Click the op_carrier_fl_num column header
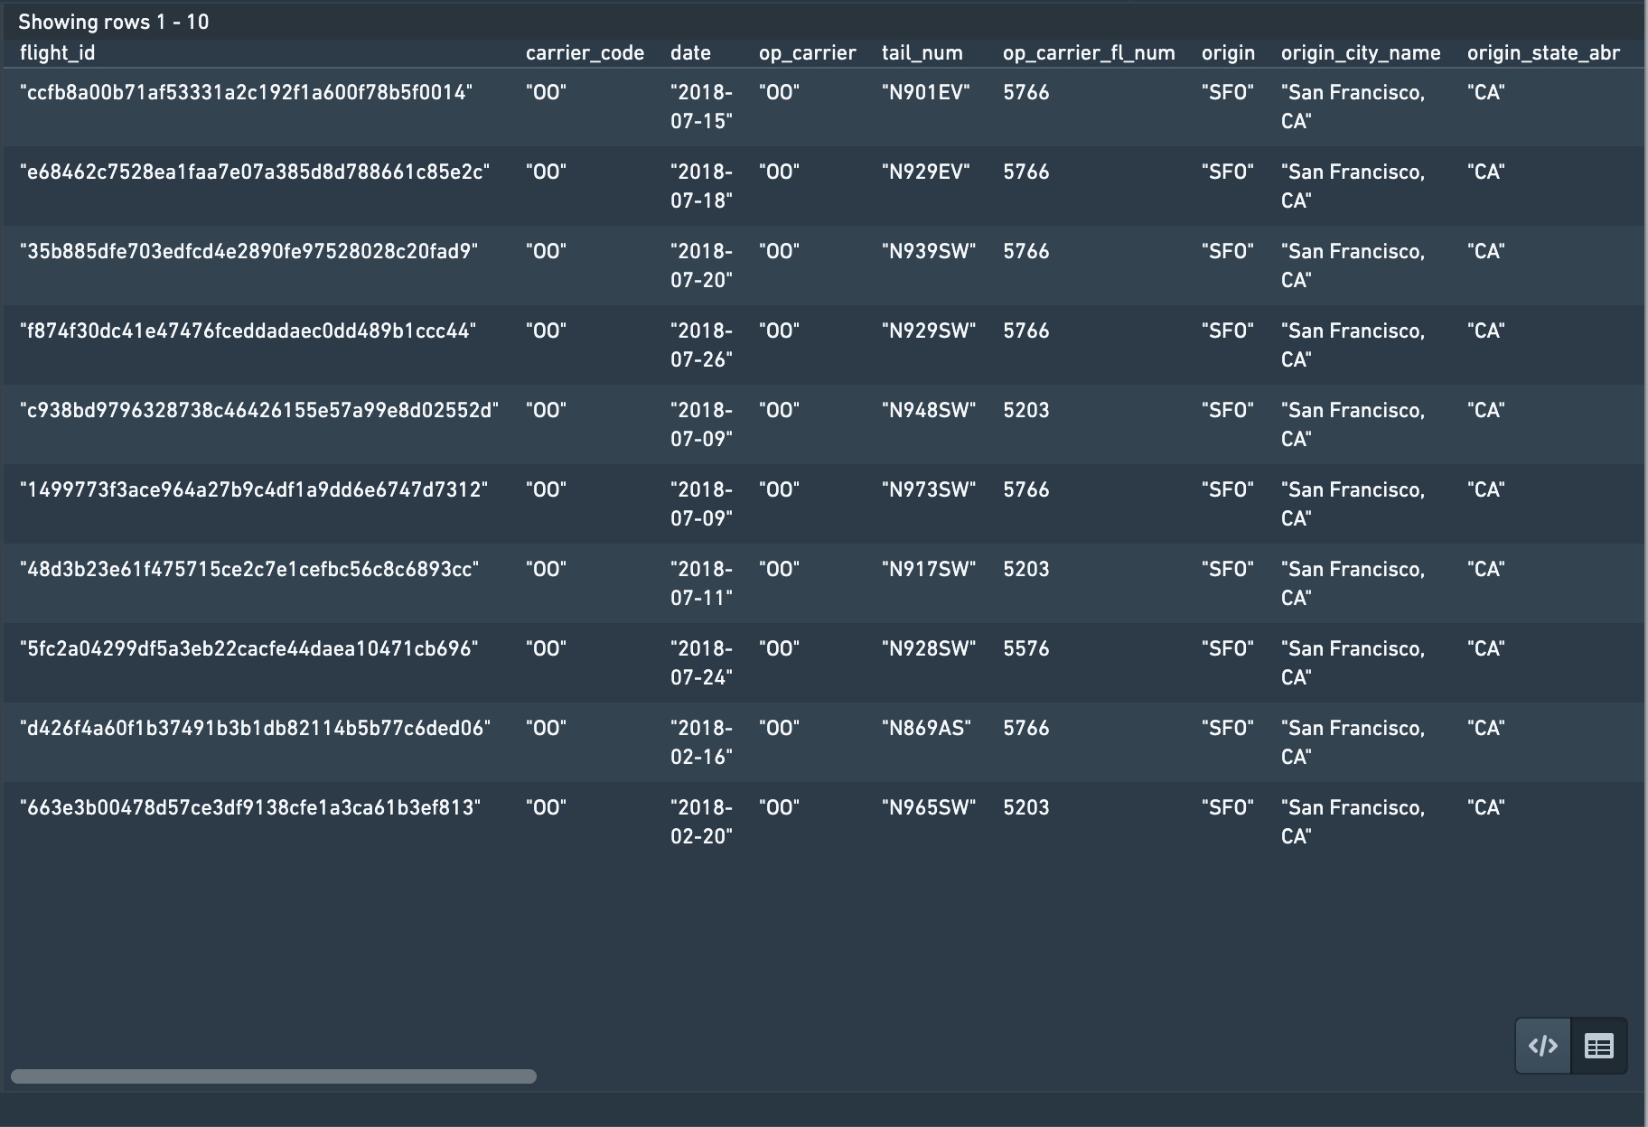This screenshot has width=1648, height=1127. [x=1089, y=53]
